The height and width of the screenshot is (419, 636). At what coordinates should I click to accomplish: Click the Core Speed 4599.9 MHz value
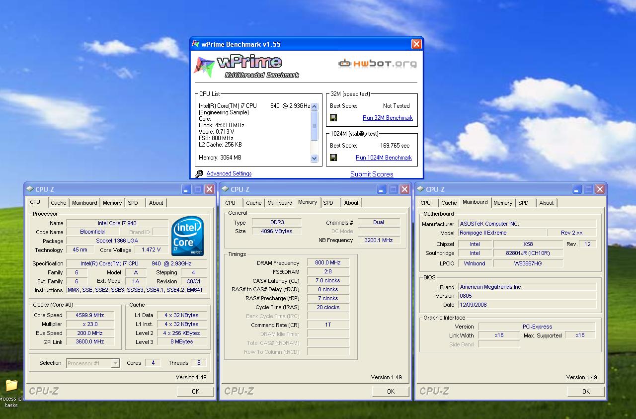point(90,315)
